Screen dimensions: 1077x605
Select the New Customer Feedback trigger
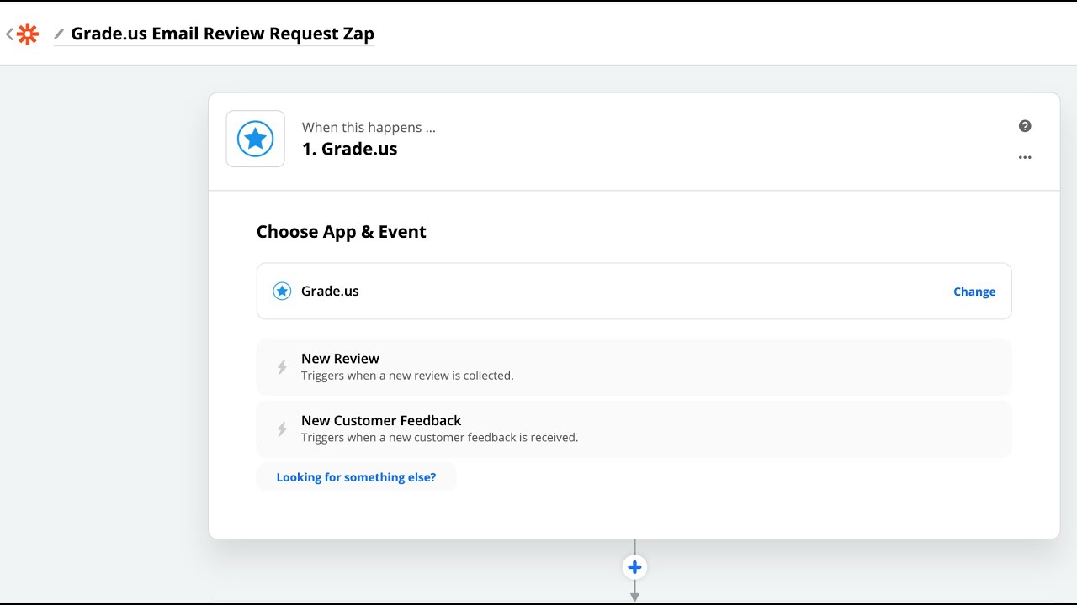click(634, 429)
